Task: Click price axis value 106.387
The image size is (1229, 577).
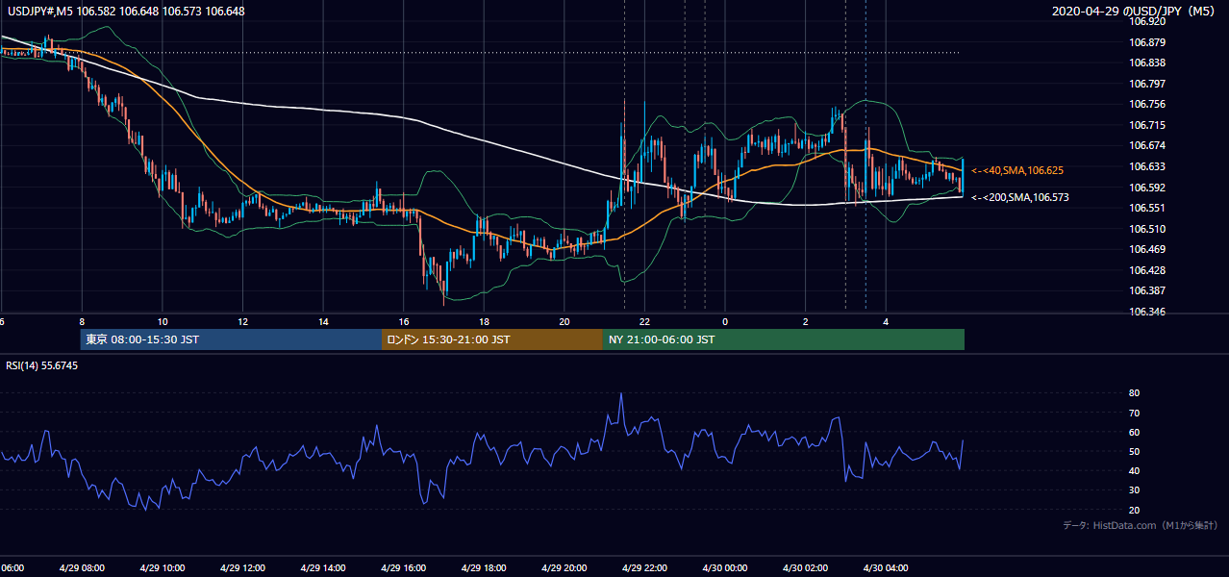Action: tap(1147, 291)
